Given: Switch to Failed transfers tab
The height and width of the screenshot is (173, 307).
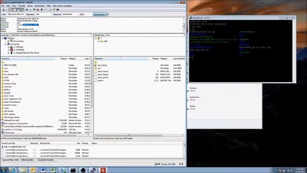Looking at the screenshot, I should [27, 160].
